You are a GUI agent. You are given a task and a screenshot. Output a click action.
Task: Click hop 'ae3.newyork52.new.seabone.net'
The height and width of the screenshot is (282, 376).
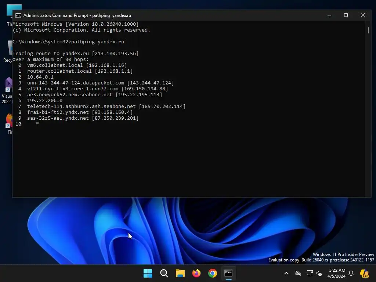pyautogui.click(x=70, y=95)
